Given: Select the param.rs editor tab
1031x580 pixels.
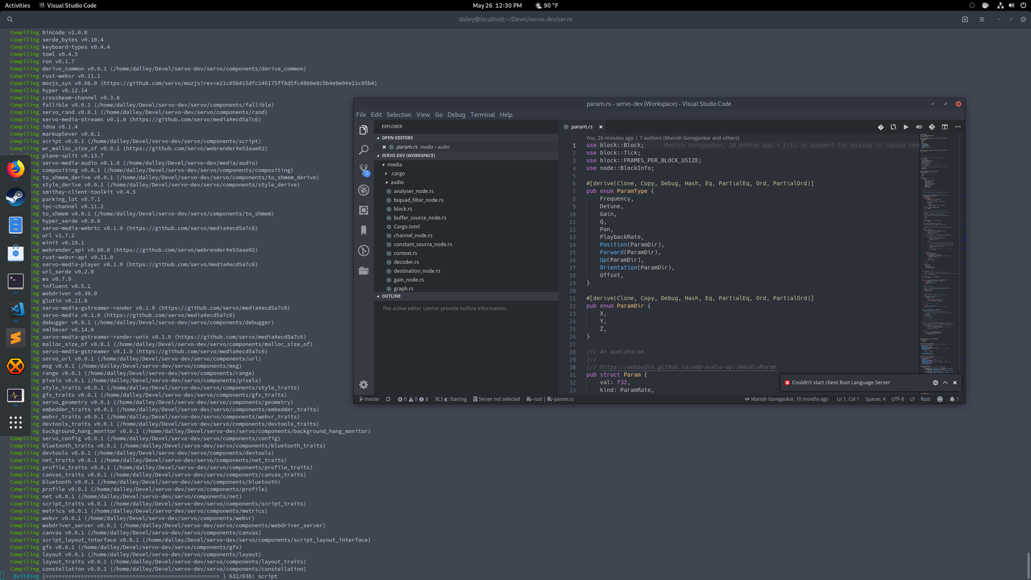Looking at the screenshot, I should pos(581,126).
